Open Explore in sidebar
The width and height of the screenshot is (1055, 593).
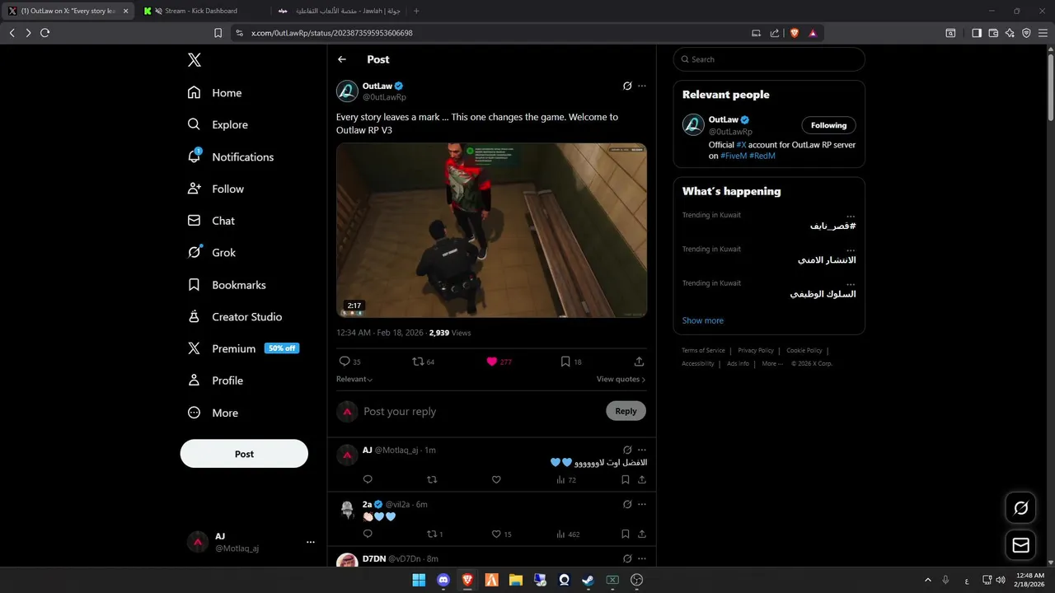click(218, 124)
